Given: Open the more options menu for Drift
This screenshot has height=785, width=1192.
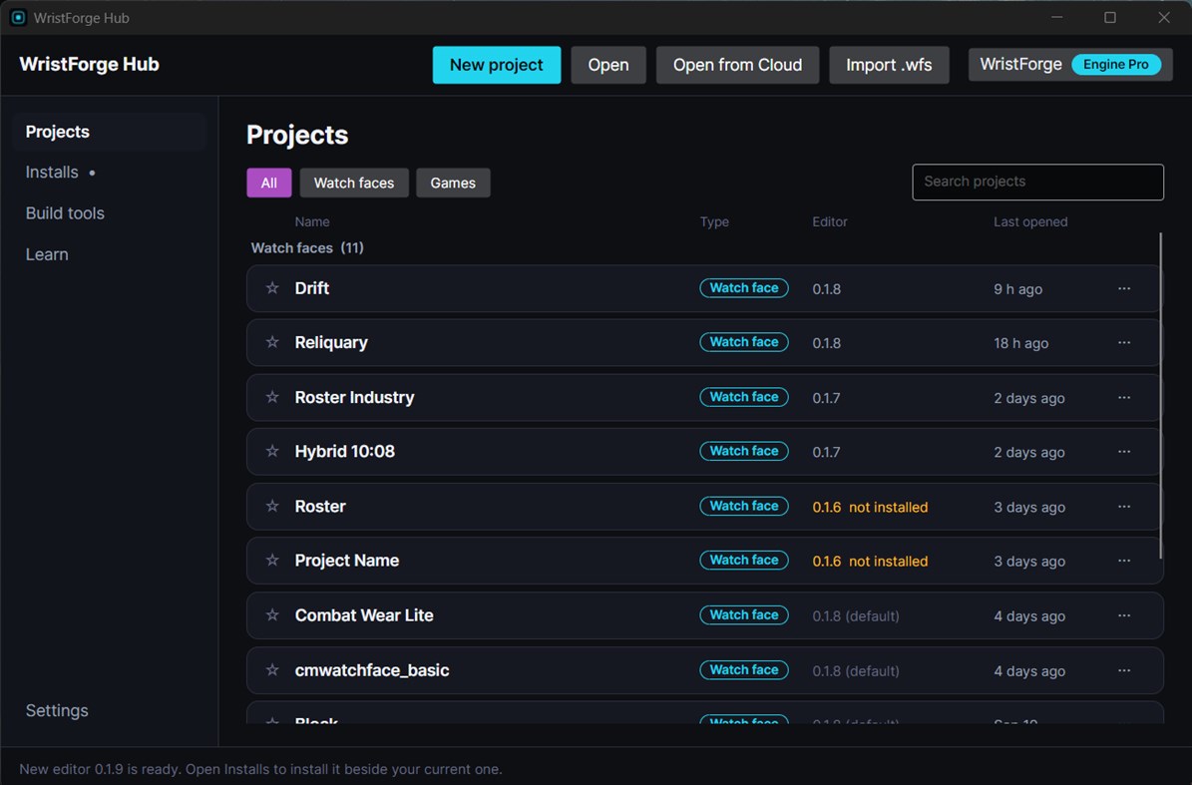Looking at the screenshot, I should 1123,289.
